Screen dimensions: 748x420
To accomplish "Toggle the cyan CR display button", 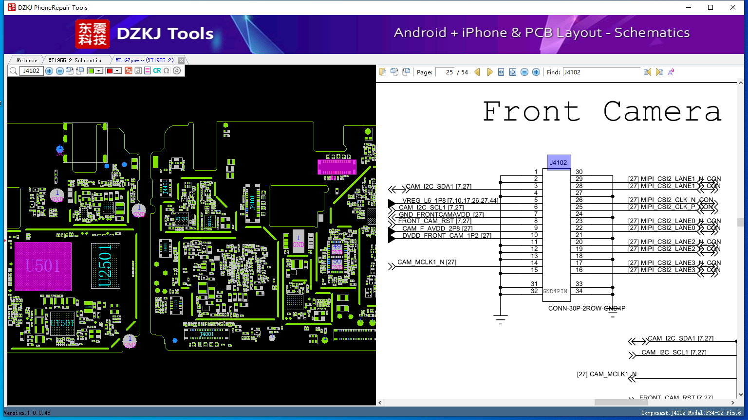I will (157, 70).
